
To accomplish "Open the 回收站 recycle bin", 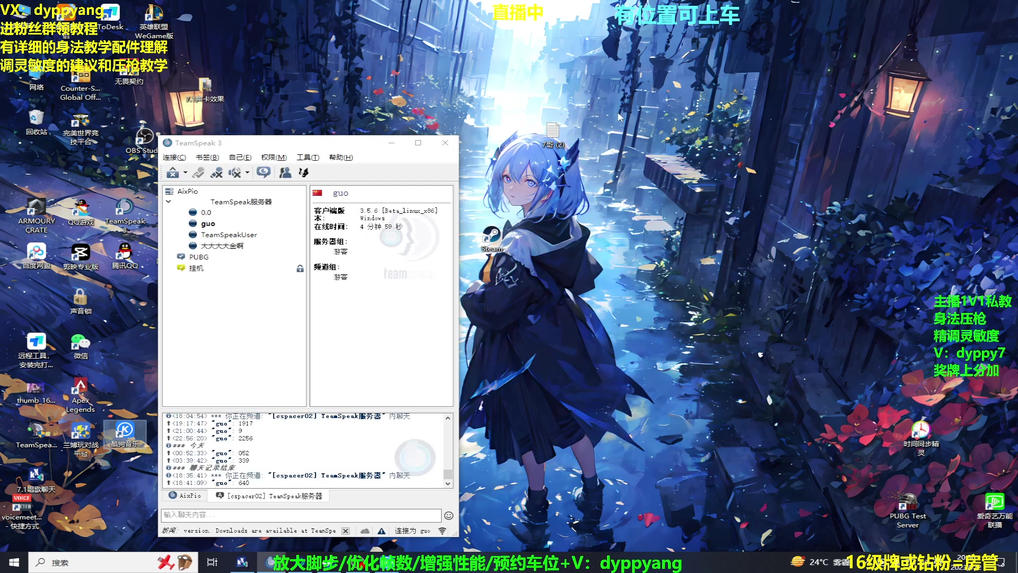I will tap(37, 123).
